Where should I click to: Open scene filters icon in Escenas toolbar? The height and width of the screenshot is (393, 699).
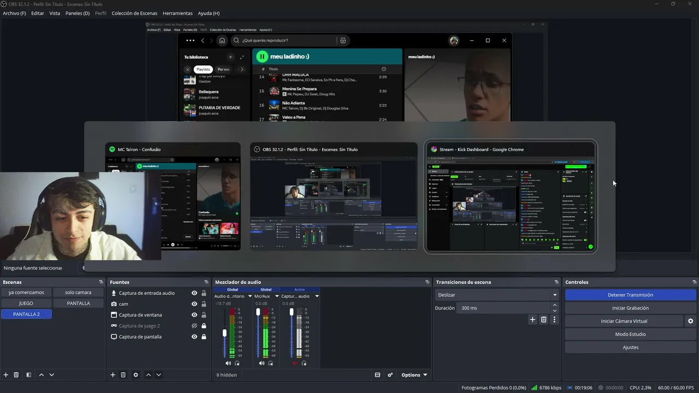coord(29,375)
